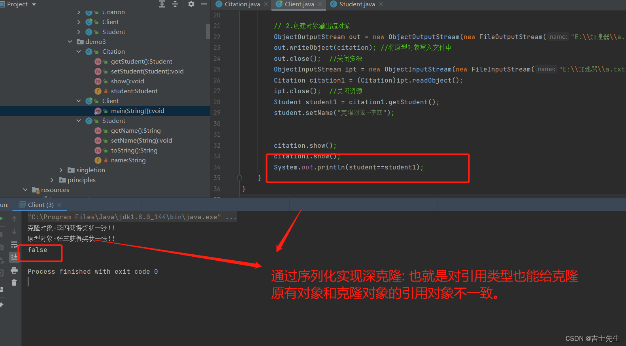Screen dimensions: 626x346
Task: Click the java.exe command line in console
Action: 132,217
